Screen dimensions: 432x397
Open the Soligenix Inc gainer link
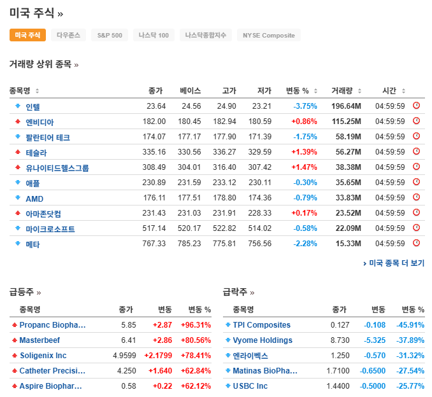43,356
